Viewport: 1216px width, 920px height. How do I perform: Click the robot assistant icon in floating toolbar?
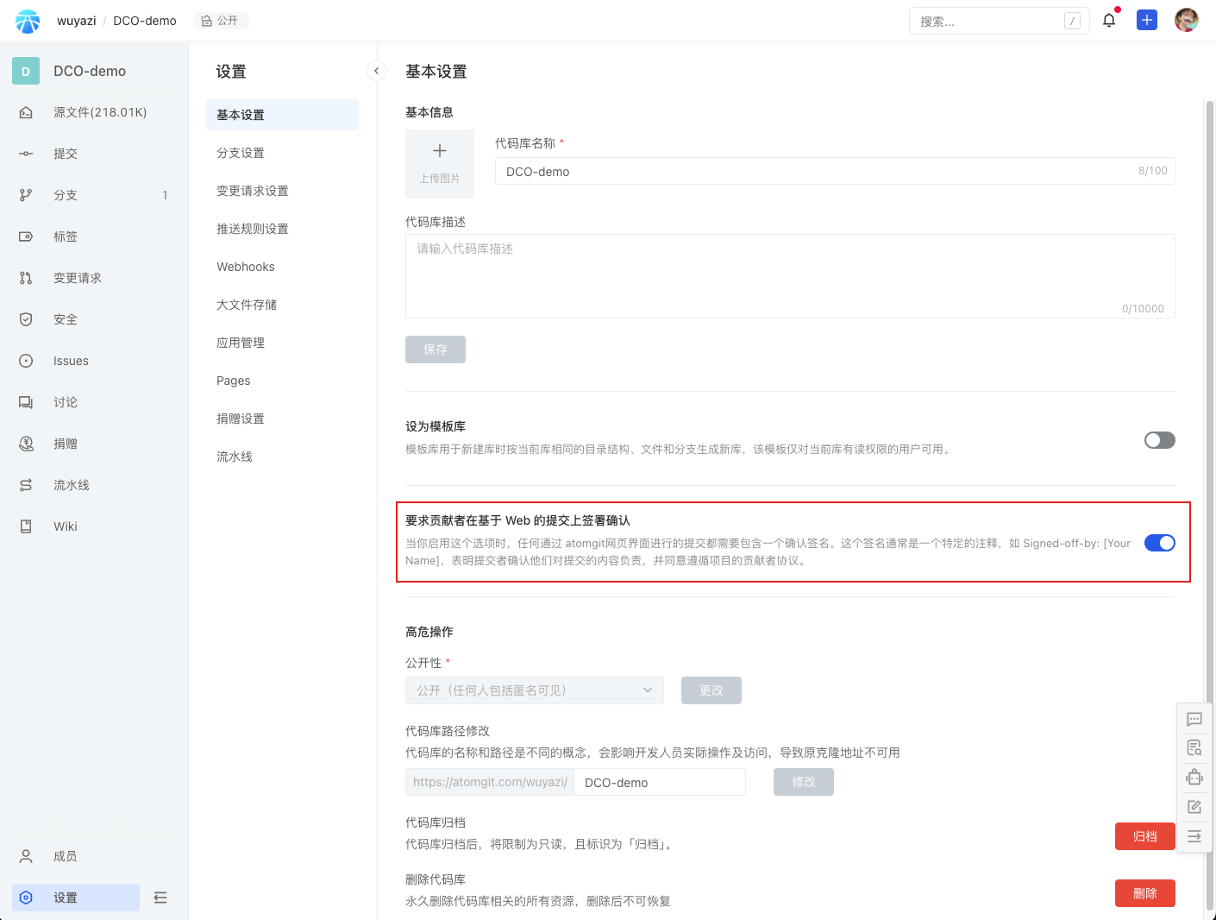coord(1194,778)
